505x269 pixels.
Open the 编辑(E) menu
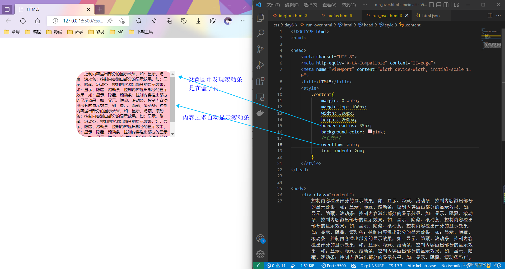click(292, 5)
